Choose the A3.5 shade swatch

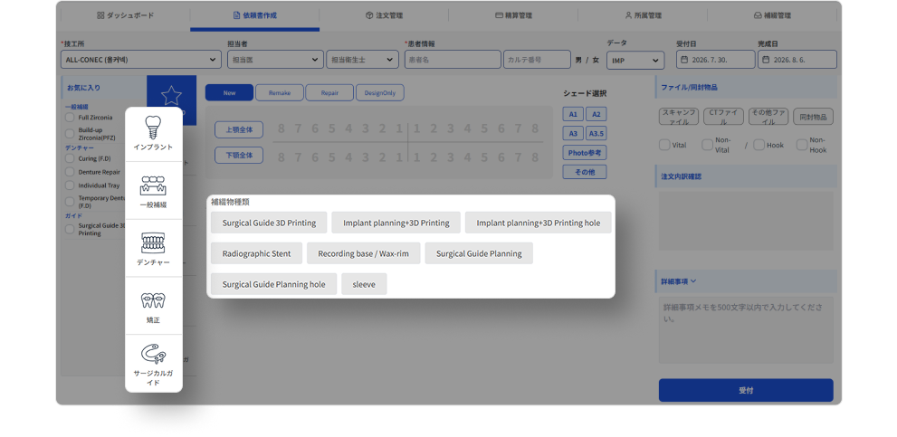[596, 133]
